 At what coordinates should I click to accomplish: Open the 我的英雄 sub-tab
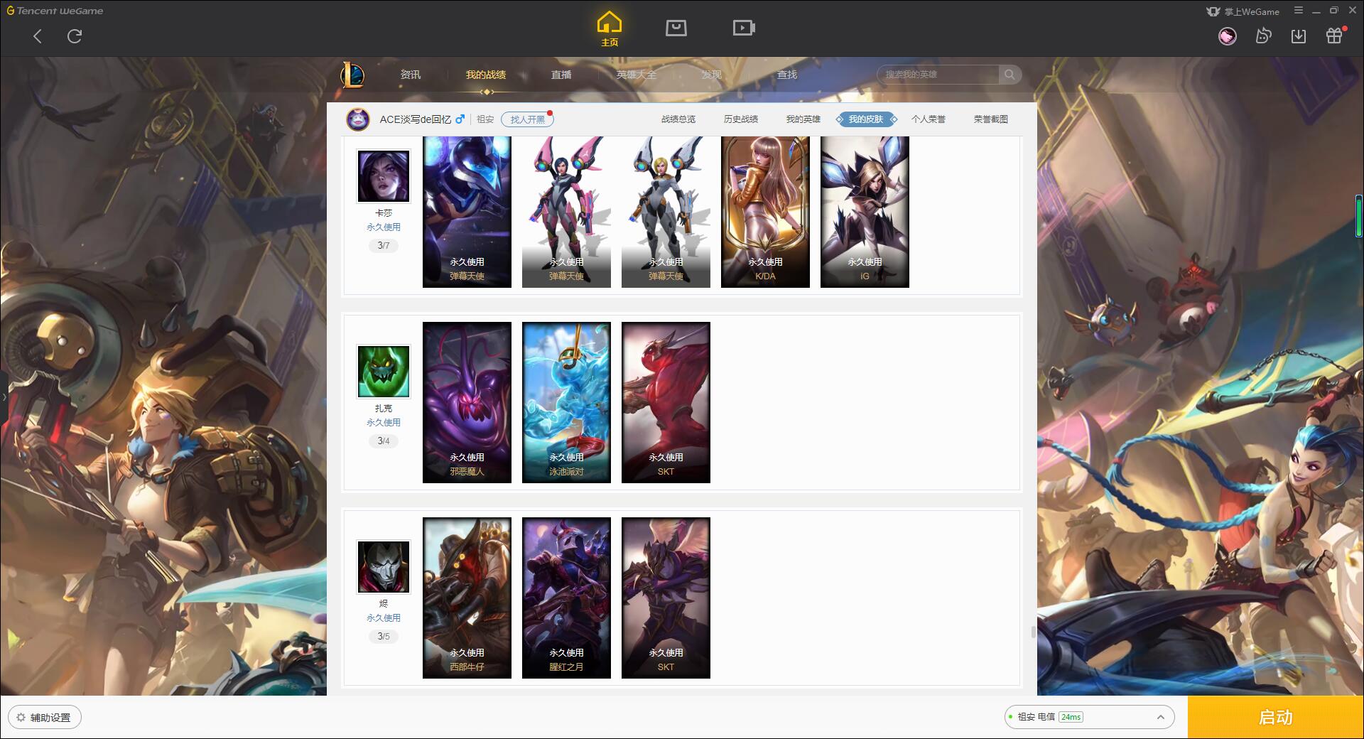click(x=803, y=119)
